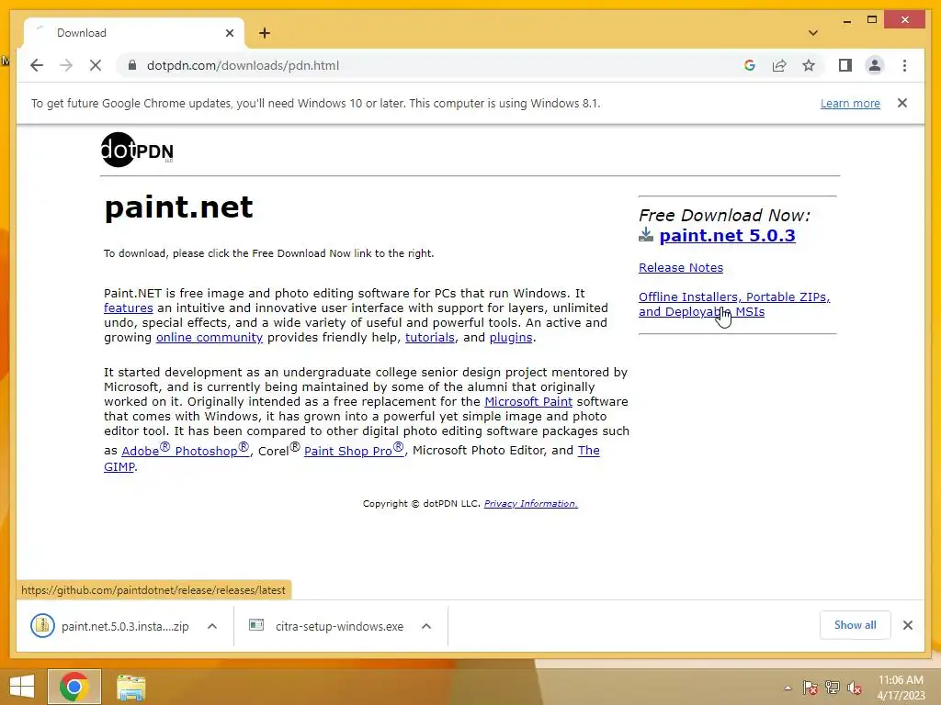Open the Chrome side panel
This screenshot has height=705, width=941.
tap(845, 65)
